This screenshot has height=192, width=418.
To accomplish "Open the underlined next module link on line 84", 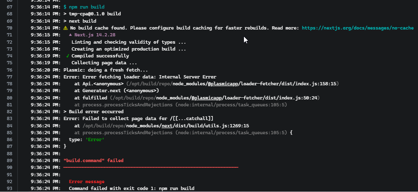I will point(167,126).
